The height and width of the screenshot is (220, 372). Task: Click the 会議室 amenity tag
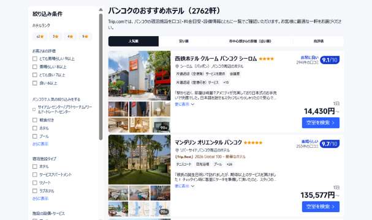(235, 74)
